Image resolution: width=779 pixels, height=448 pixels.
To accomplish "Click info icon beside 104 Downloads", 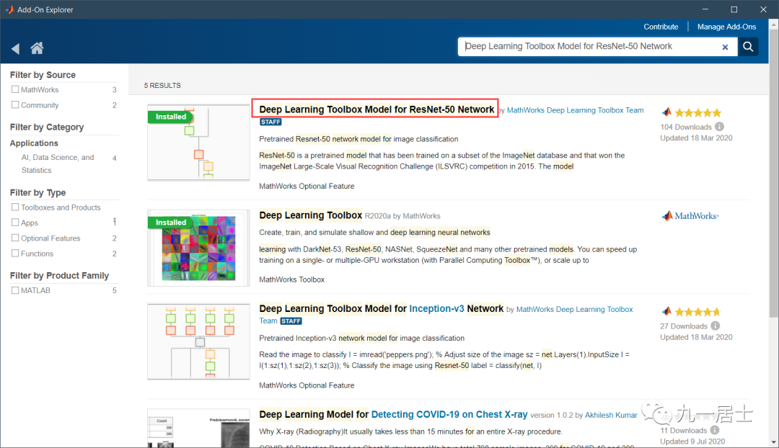I will [x=719, y=127].
